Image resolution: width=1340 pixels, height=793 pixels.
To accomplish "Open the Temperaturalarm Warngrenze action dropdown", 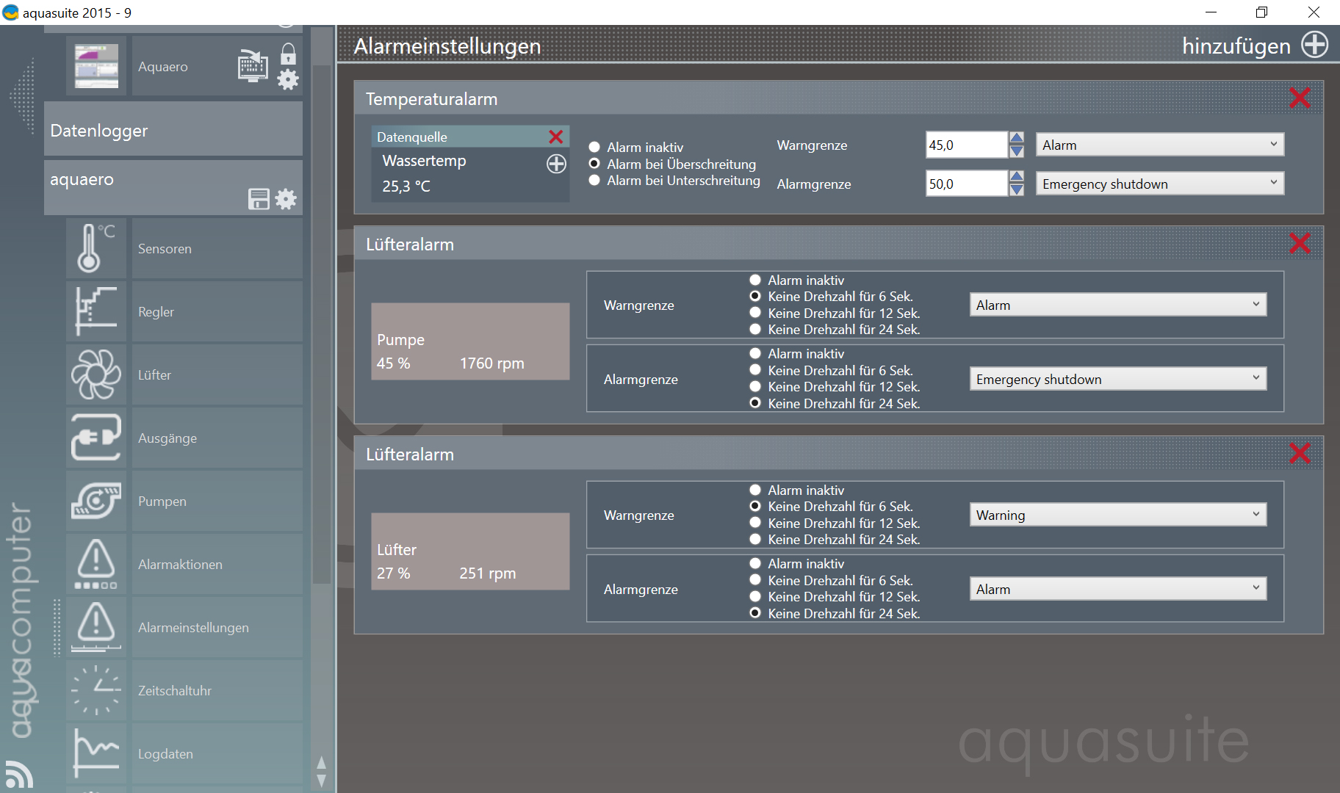I will coord(1159,145).
